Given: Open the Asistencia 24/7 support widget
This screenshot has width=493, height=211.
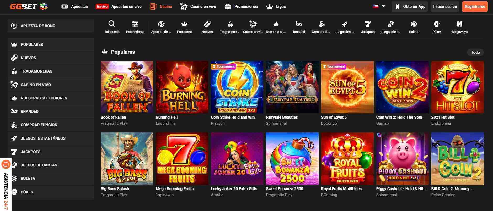Looking at the screenshot, I should (x=6, y=184).
